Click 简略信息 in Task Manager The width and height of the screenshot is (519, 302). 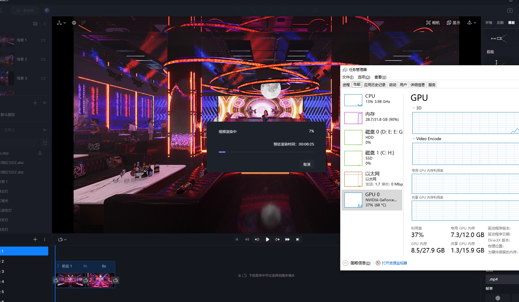[x=357, y=263]
